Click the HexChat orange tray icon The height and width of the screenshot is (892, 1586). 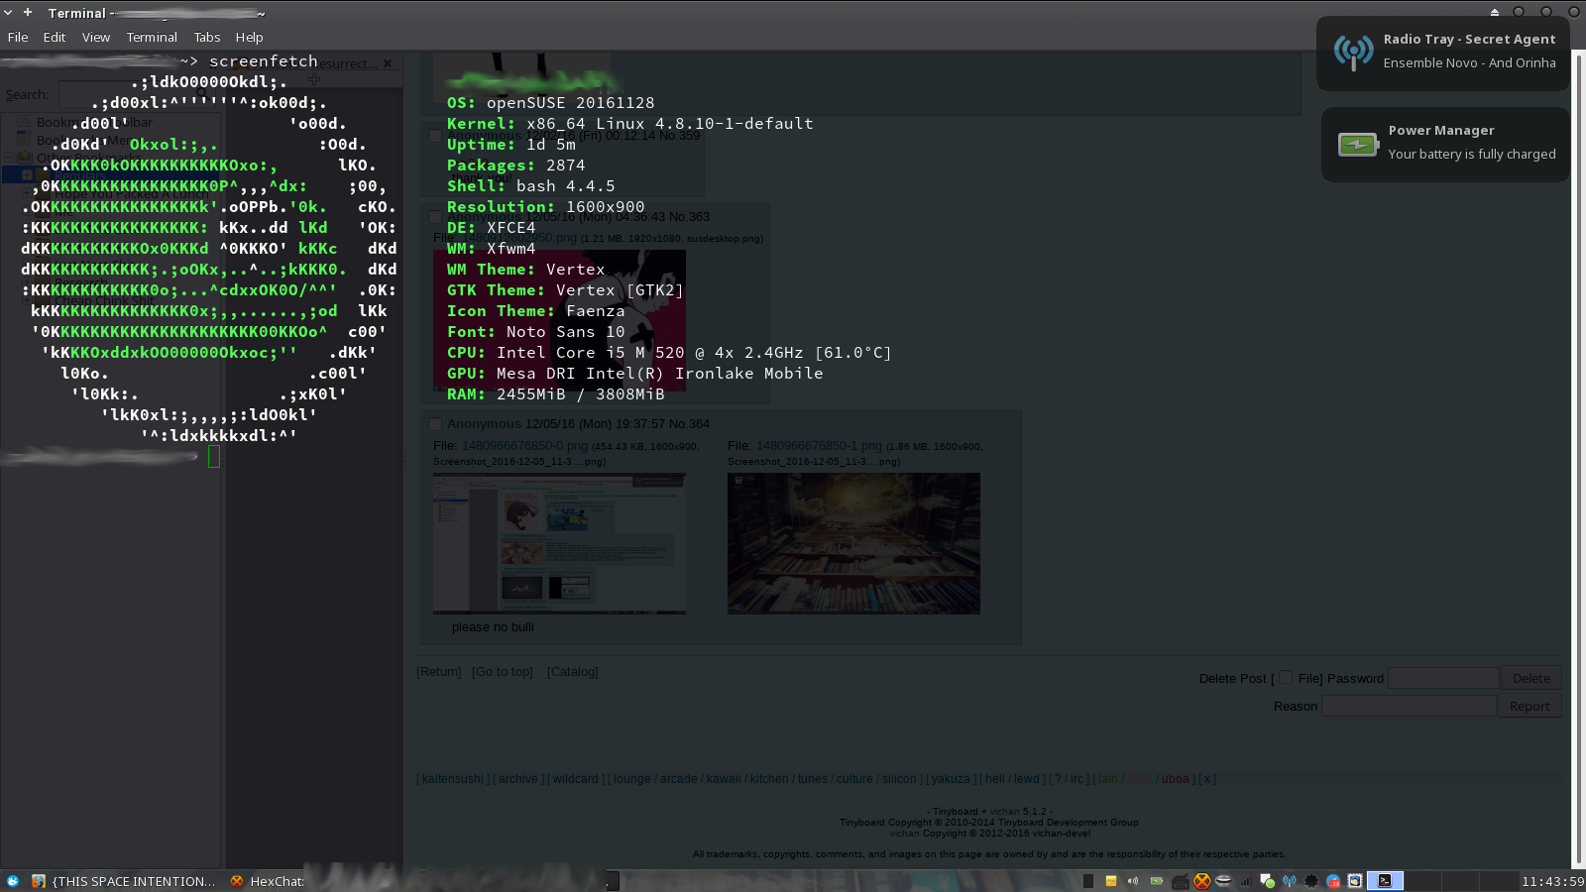(1201, 881)
